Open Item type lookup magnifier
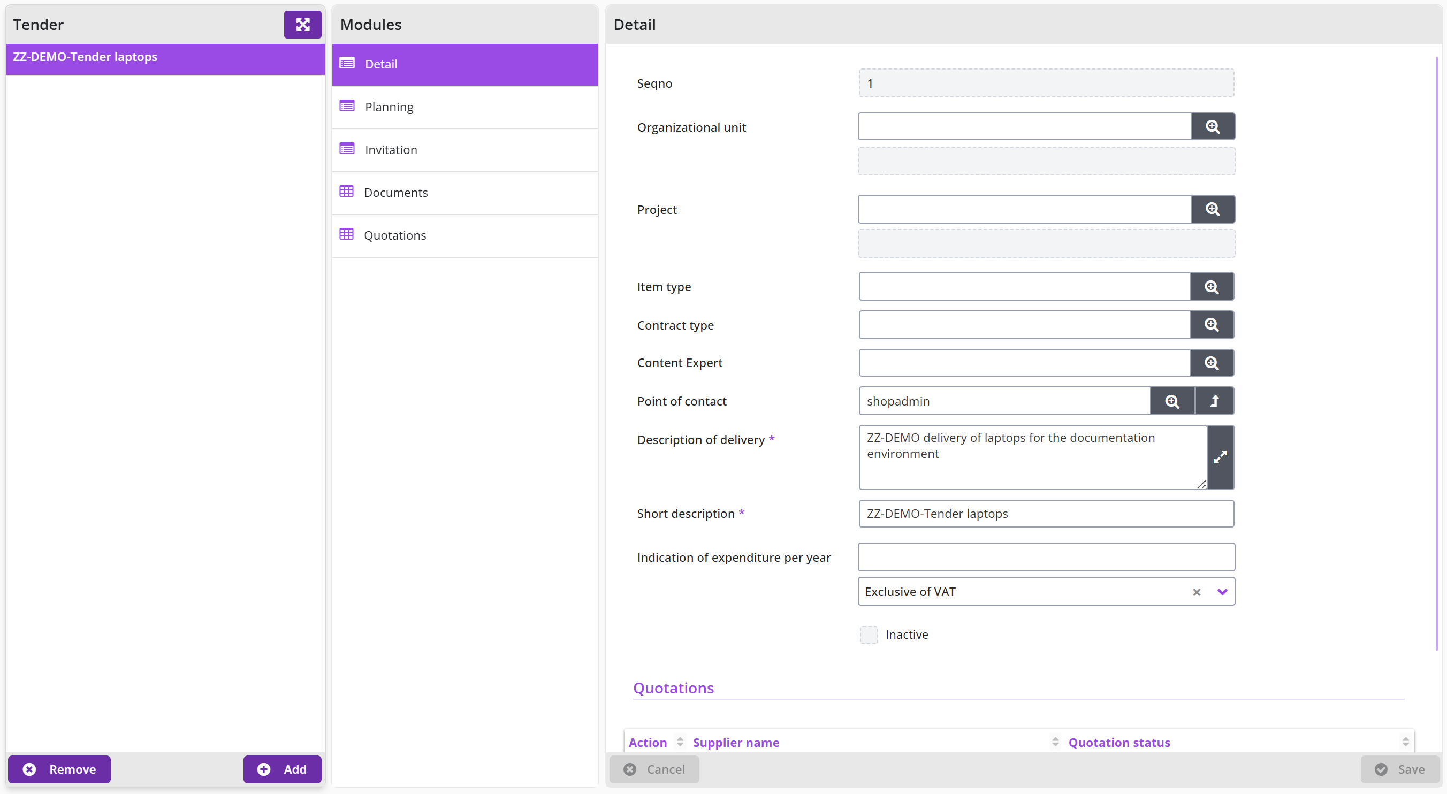Screen dimensions: 1447x794 tap(1212, 286)
